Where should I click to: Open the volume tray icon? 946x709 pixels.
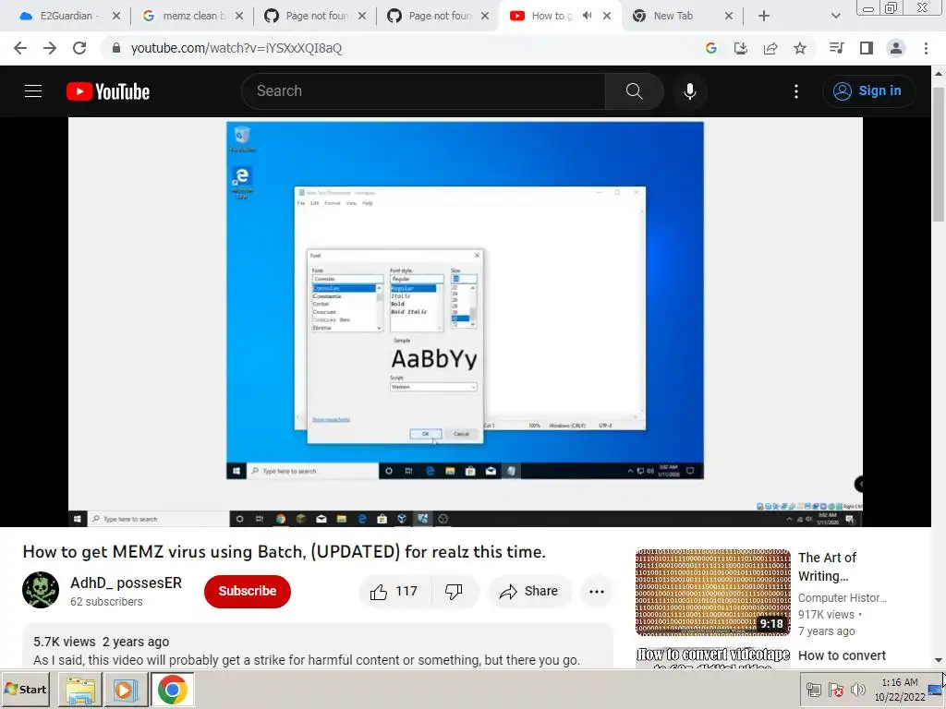tap(857, 690)
